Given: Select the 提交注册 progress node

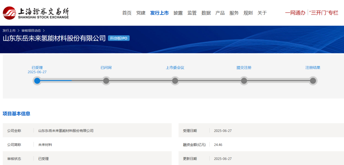Looking at the screenshot, I should tap(244, 81).
